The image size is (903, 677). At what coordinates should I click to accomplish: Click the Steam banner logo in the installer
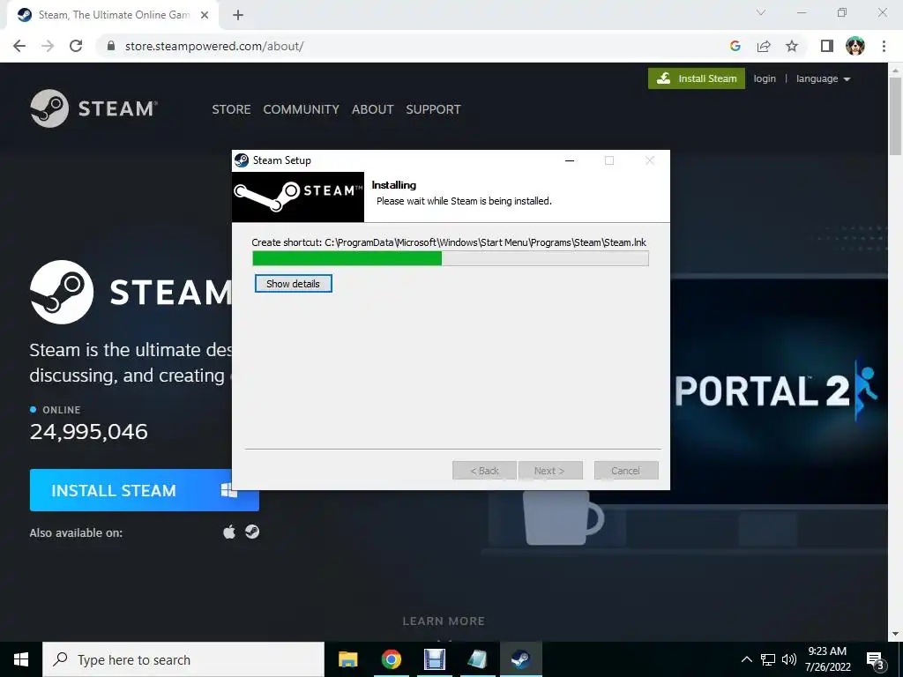298,197
